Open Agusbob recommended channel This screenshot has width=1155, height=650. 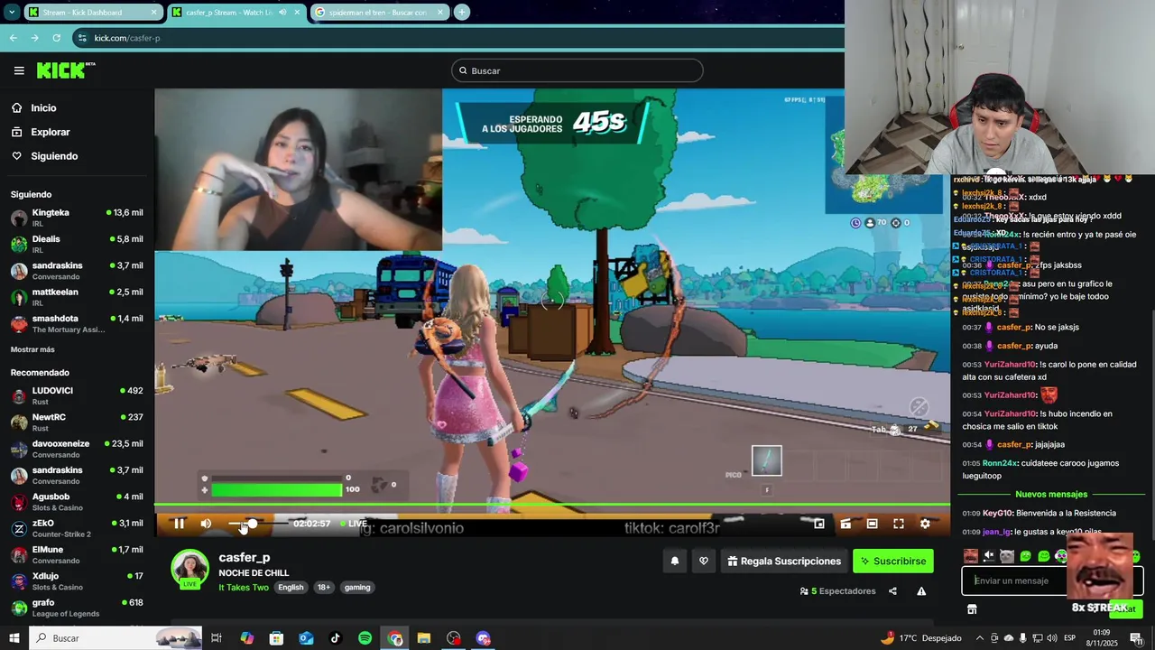tap(77, 501)
